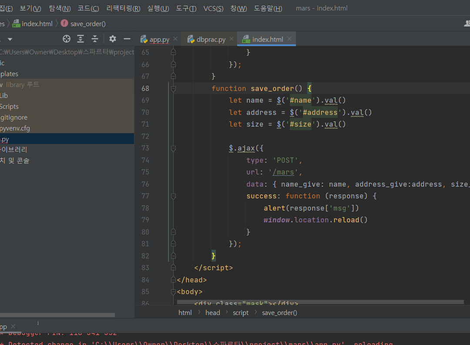Viewport: 470px width, 345px height.
Task: Toggle fold marker at line 66
Action: 173,64
